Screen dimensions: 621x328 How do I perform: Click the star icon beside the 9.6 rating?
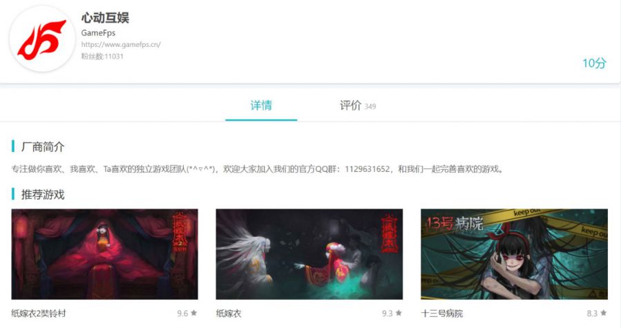[x=193, y=313]
